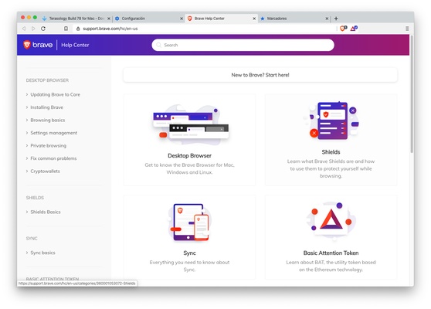Open the Fix common problems link

(x=53, y=158)
